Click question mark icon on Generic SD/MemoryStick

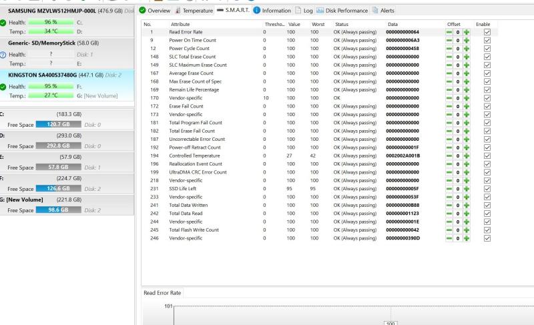click(x=3, y=55)
